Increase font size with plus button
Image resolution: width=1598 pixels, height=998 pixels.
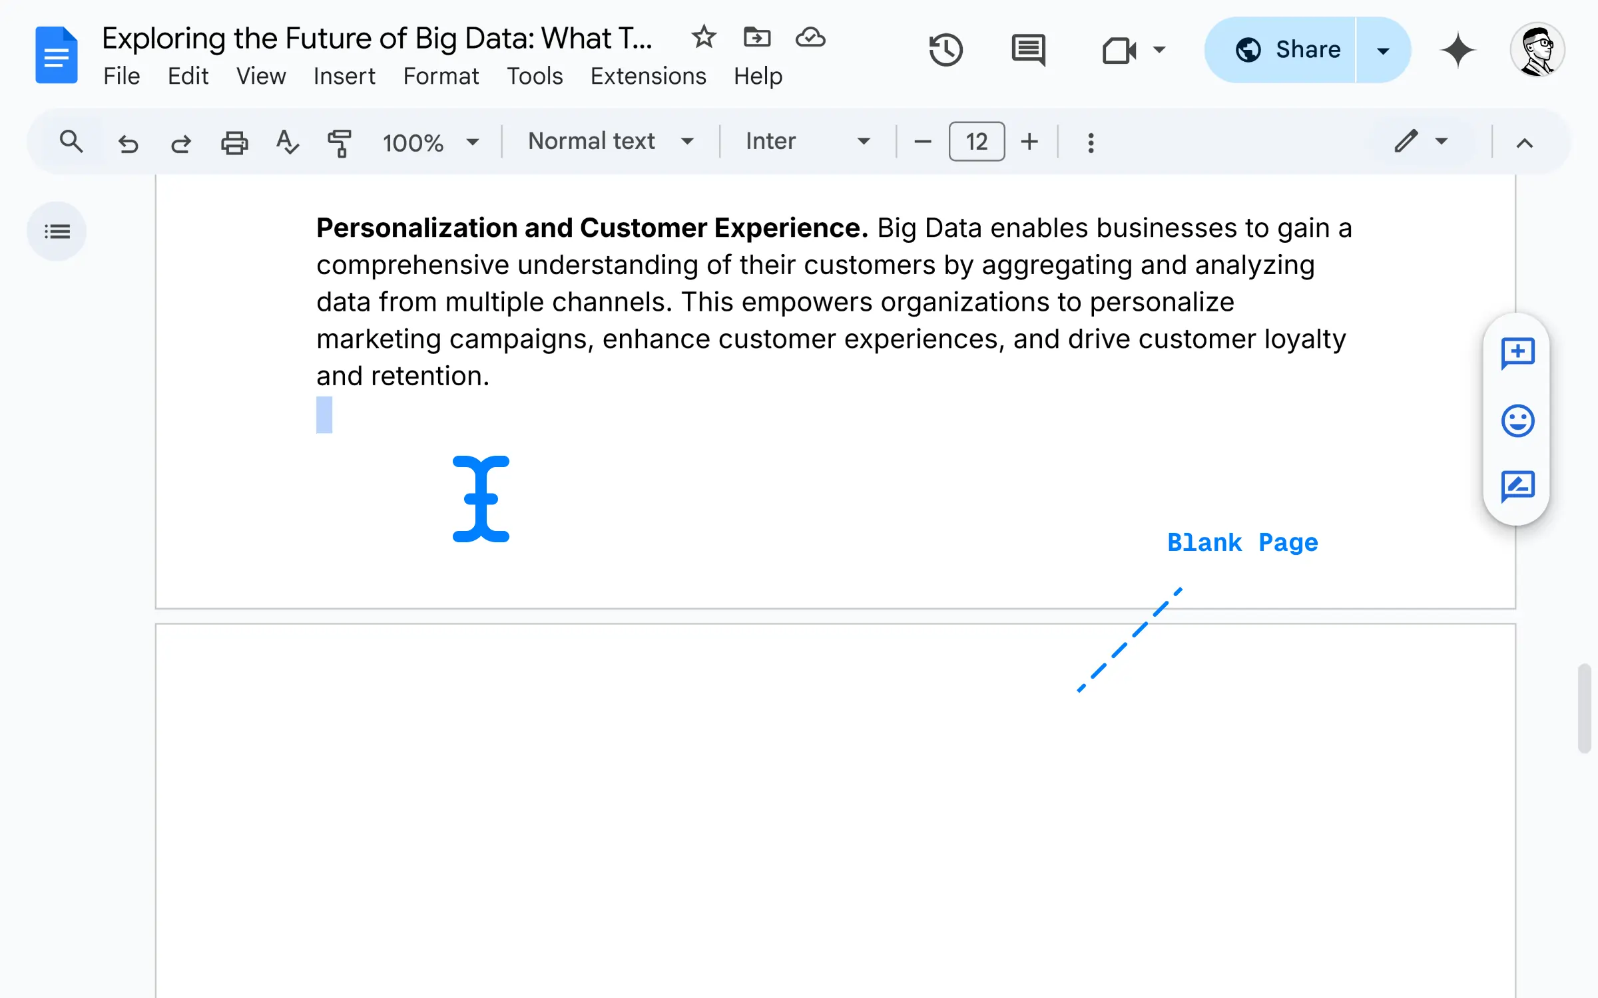(1029, 141)
